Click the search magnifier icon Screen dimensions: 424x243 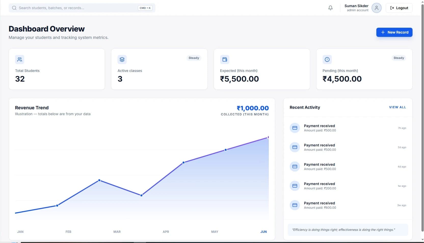point(14,8)
